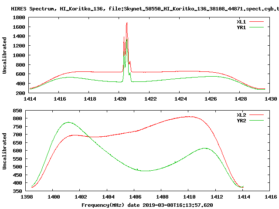Click the top plot Uncalibrated axis label

(4, 55)
